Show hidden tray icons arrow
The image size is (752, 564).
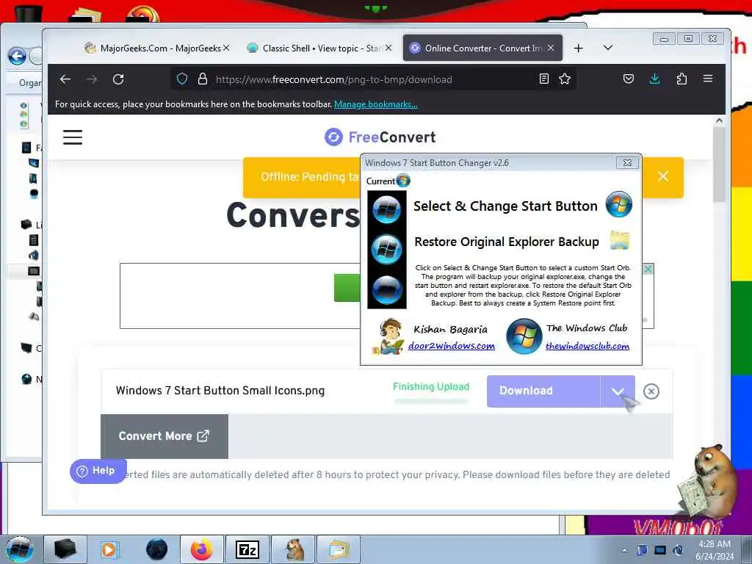coord(624,550)
